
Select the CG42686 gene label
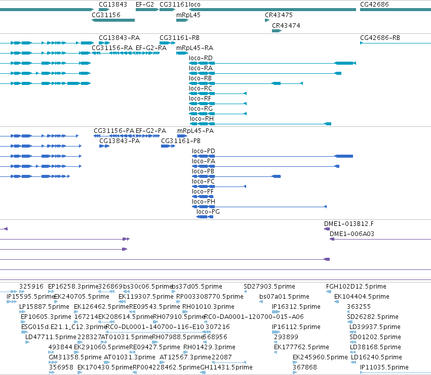point(374,5)
